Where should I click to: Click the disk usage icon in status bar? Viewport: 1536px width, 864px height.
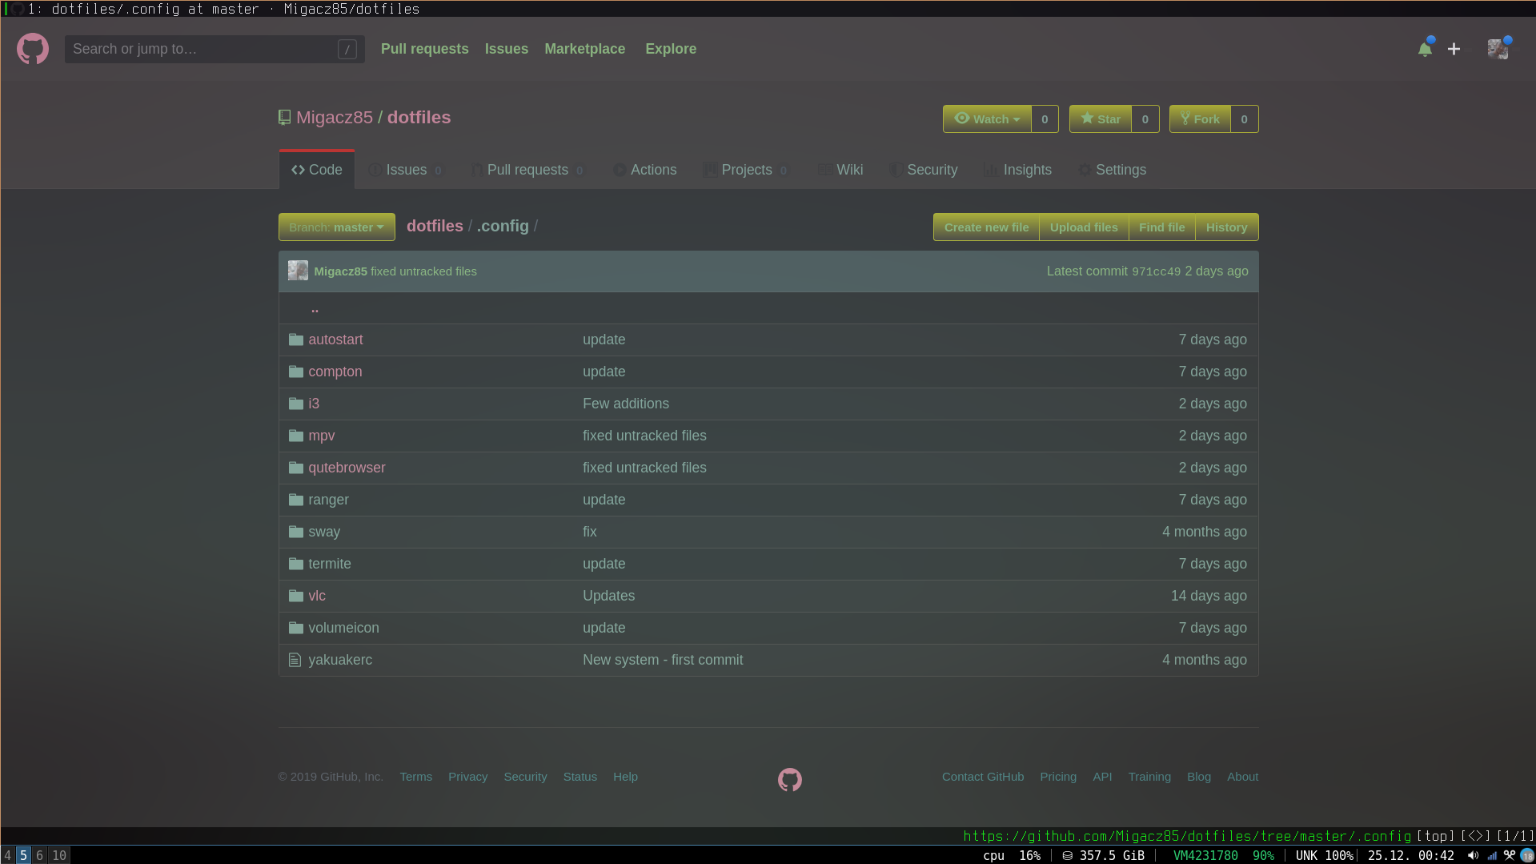pos(1067,855)
